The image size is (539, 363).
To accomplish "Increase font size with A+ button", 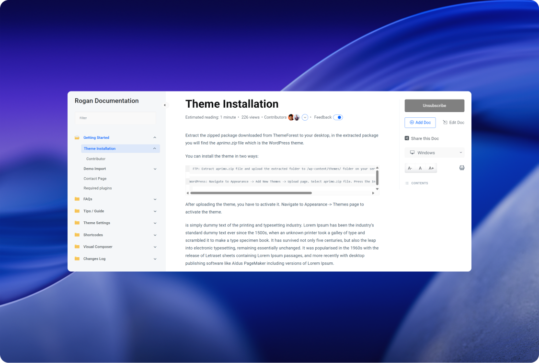I will (x=431, y=168).
